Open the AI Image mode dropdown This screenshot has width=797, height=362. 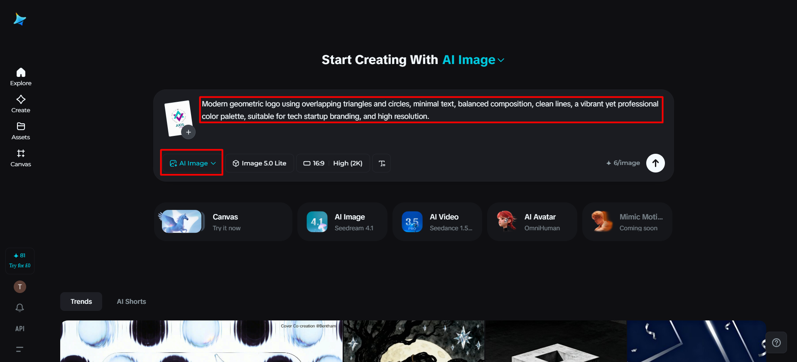[x=193, y=163]
